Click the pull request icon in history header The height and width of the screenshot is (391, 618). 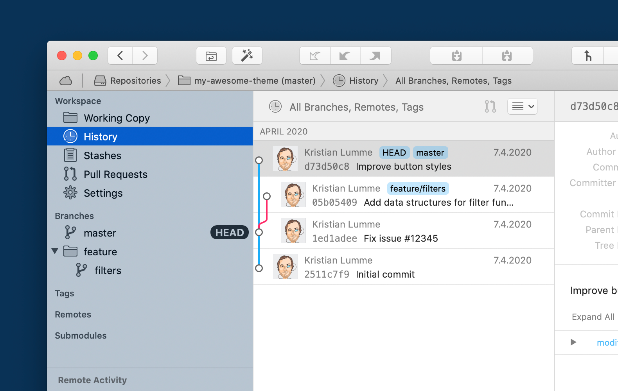490,107
